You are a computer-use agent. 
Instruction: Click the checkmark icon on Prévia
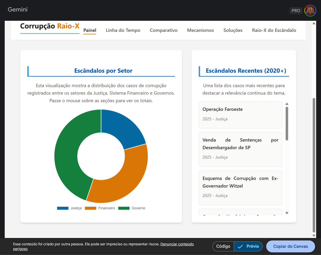(x=240, y=246)
